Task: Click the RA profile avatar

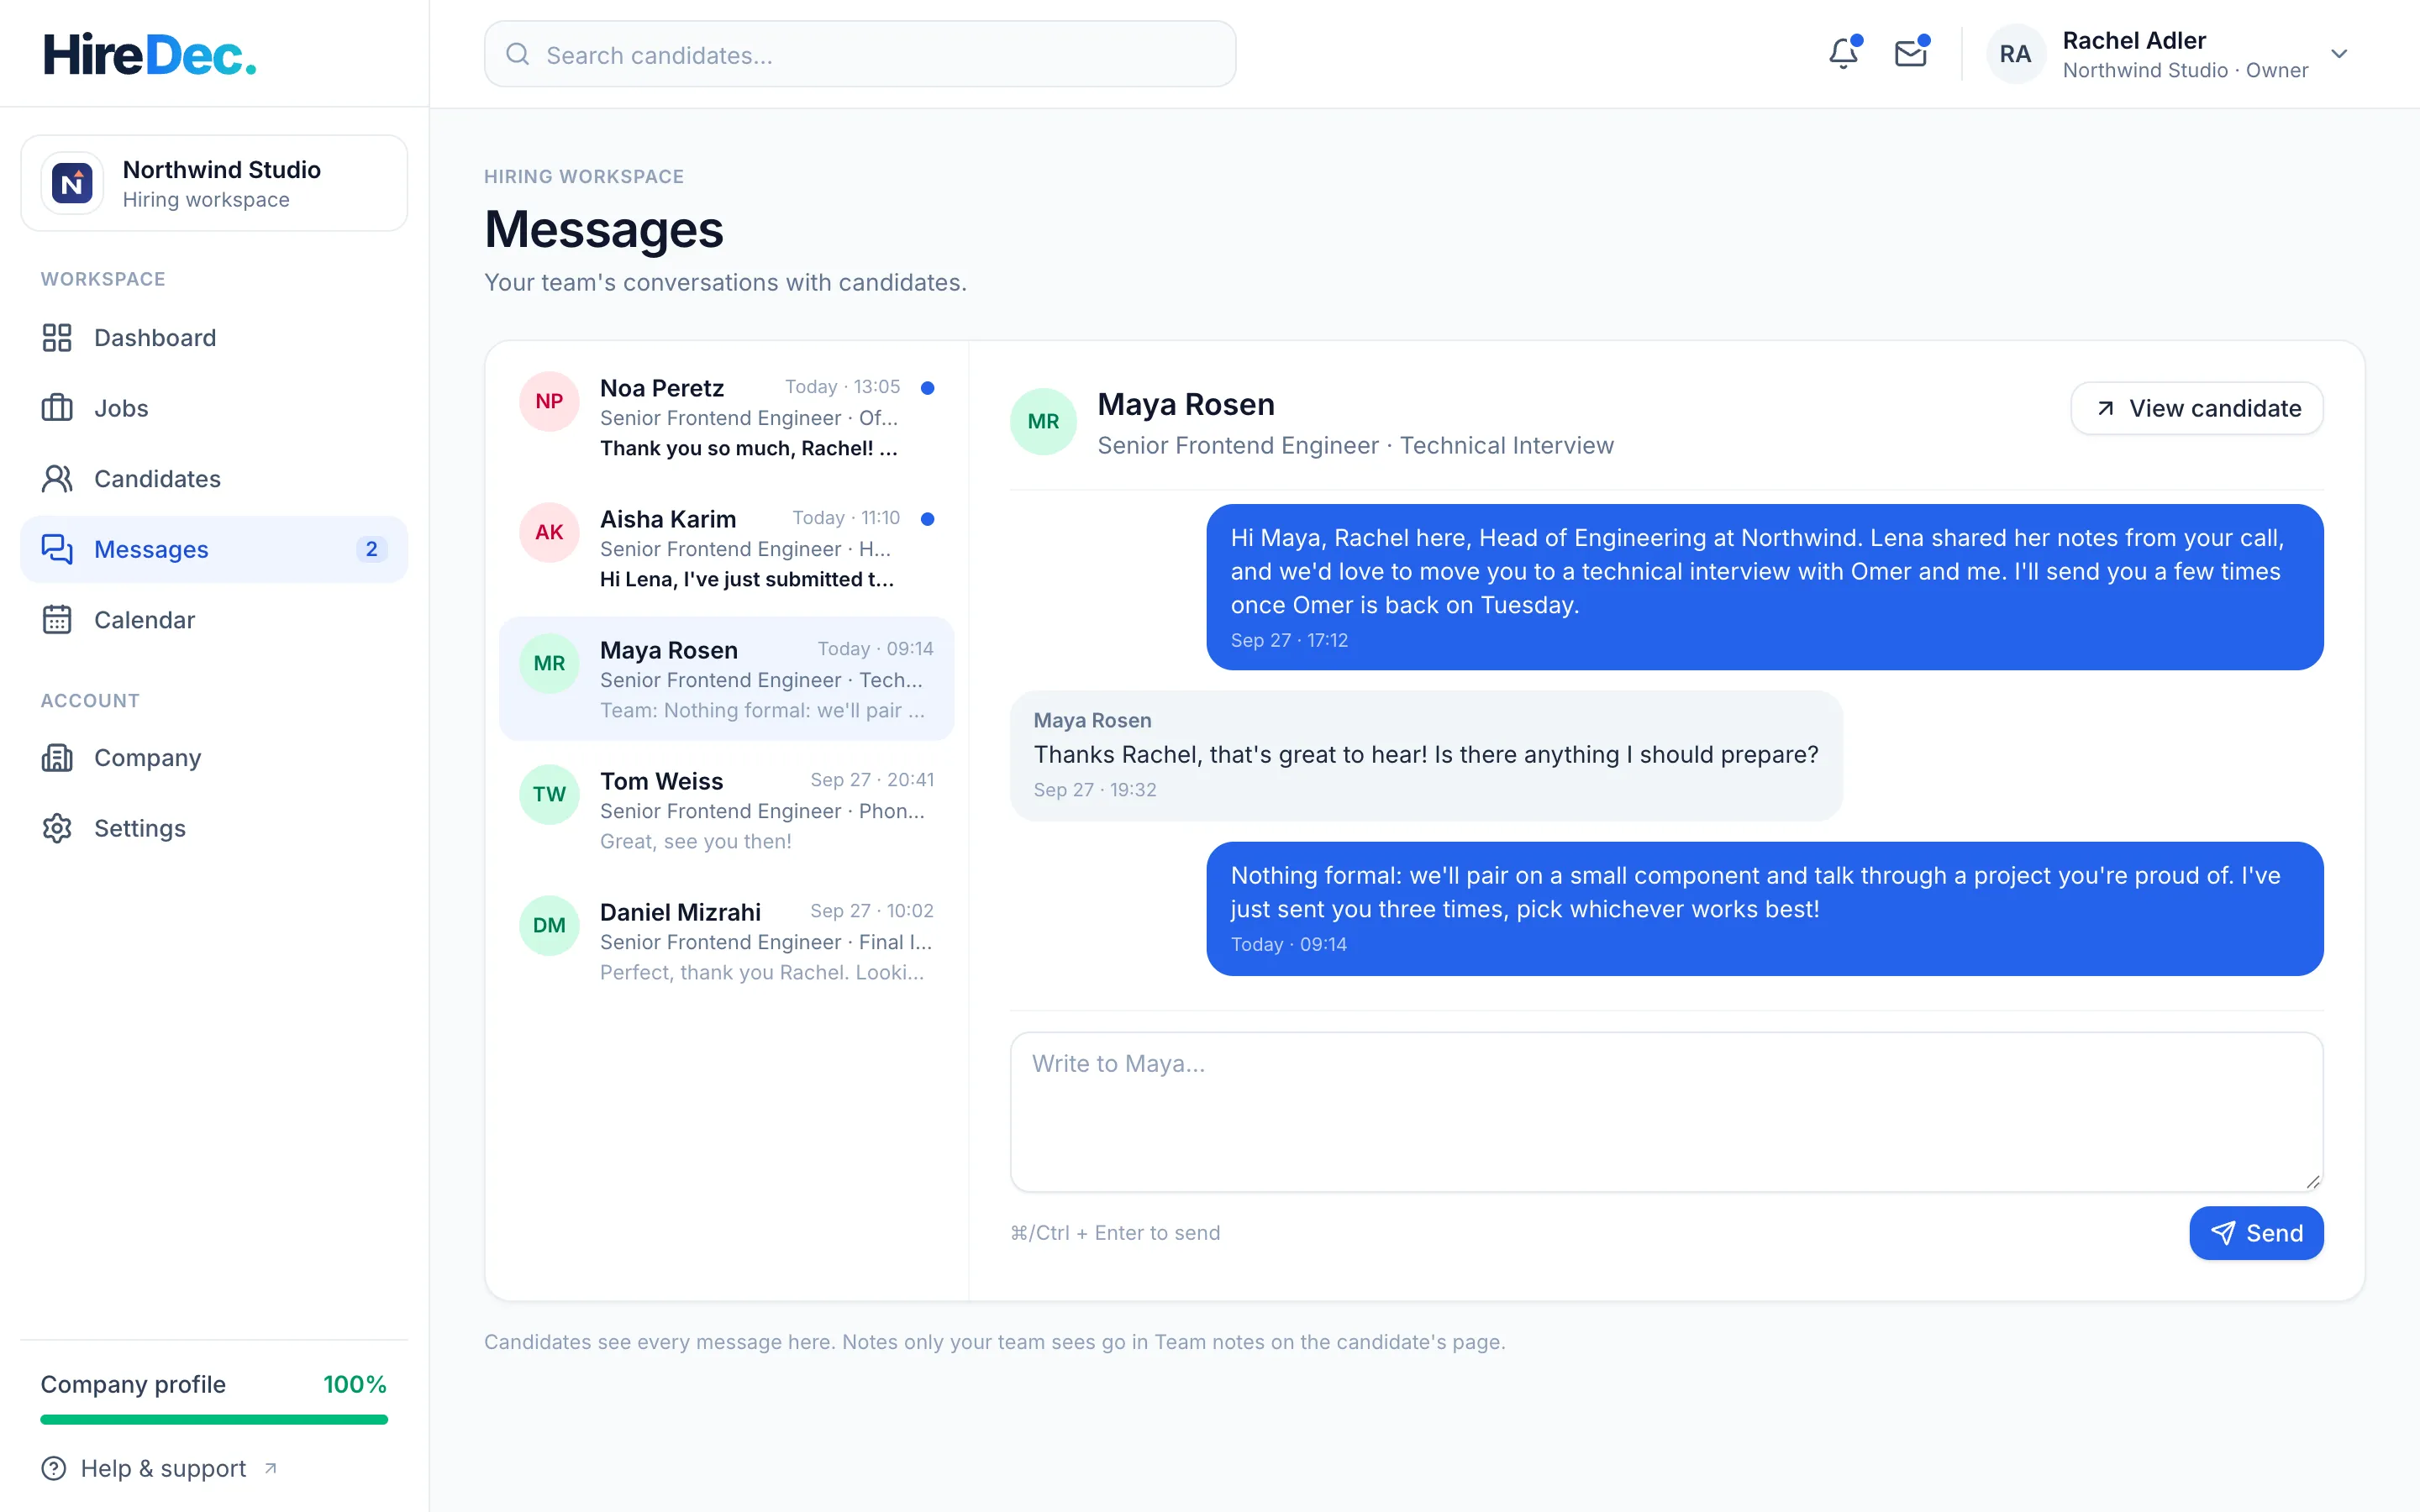Action: pos(2015,54)
